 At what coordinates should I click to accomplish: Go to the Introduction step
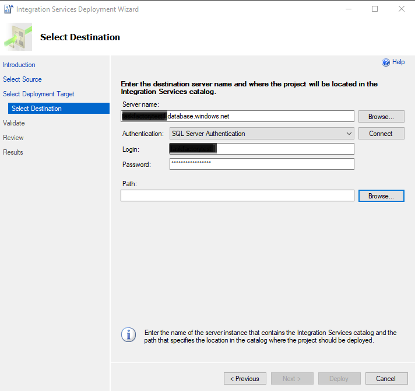tap(19, 65)
